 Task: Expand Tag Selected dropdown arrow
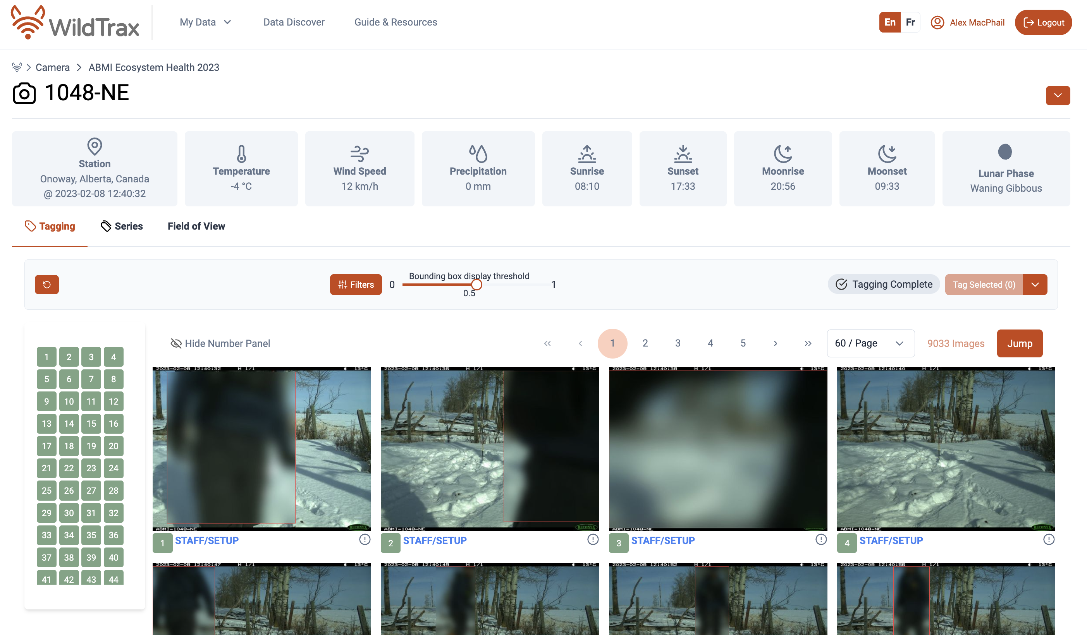click(x=1035, y=285)
